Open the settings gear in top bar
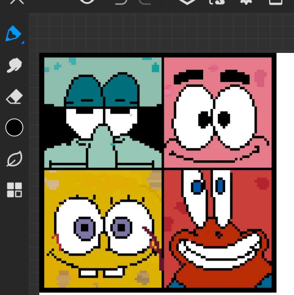 245,2
